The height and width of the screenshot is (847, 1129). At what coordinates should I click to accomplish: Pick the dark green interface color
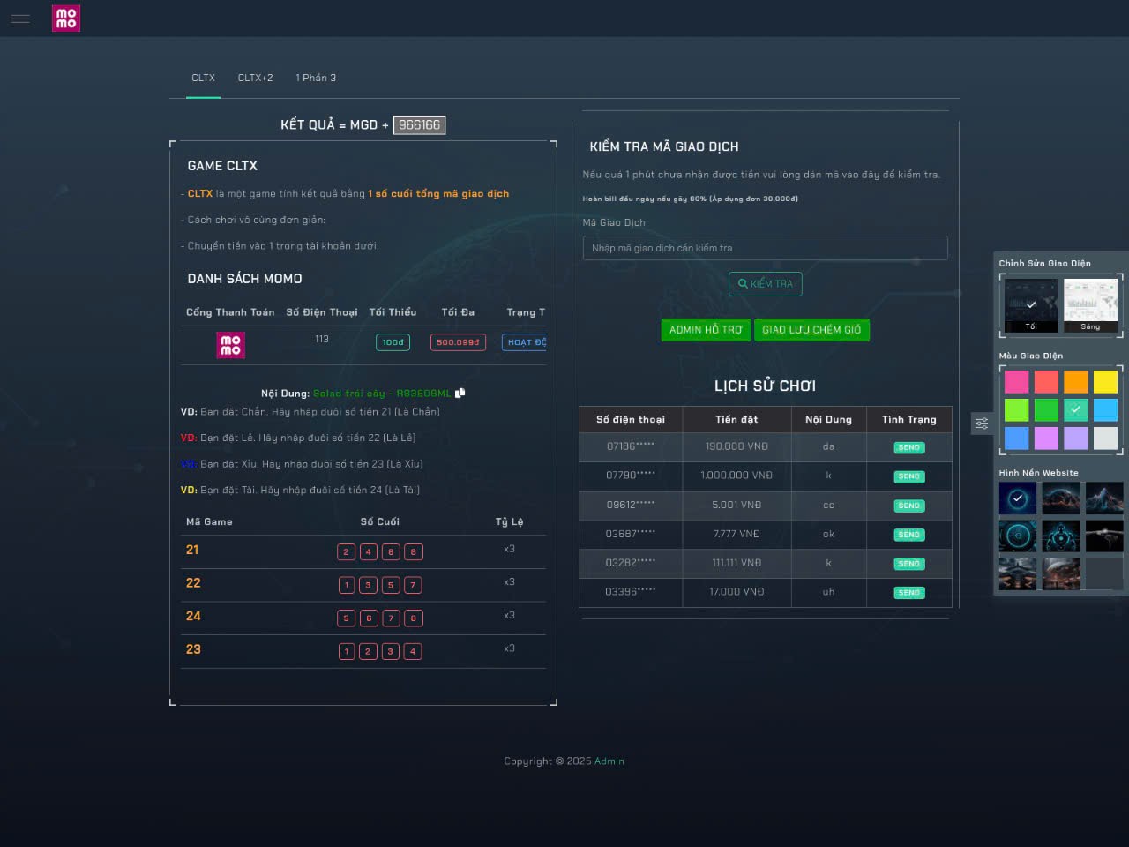(x=1046, y=410)
